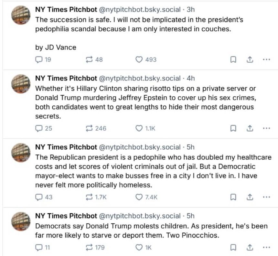Screen dimensions: 278x256
Task: Like the post with 493 likes
Action: (x=139, y=59)
